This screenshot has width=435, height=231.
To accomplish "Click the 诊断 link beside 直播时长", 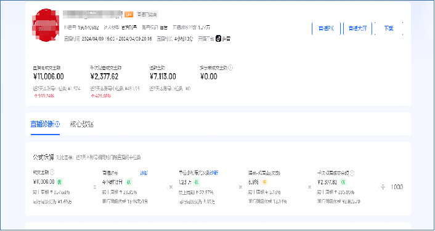I will coord(144,173).
